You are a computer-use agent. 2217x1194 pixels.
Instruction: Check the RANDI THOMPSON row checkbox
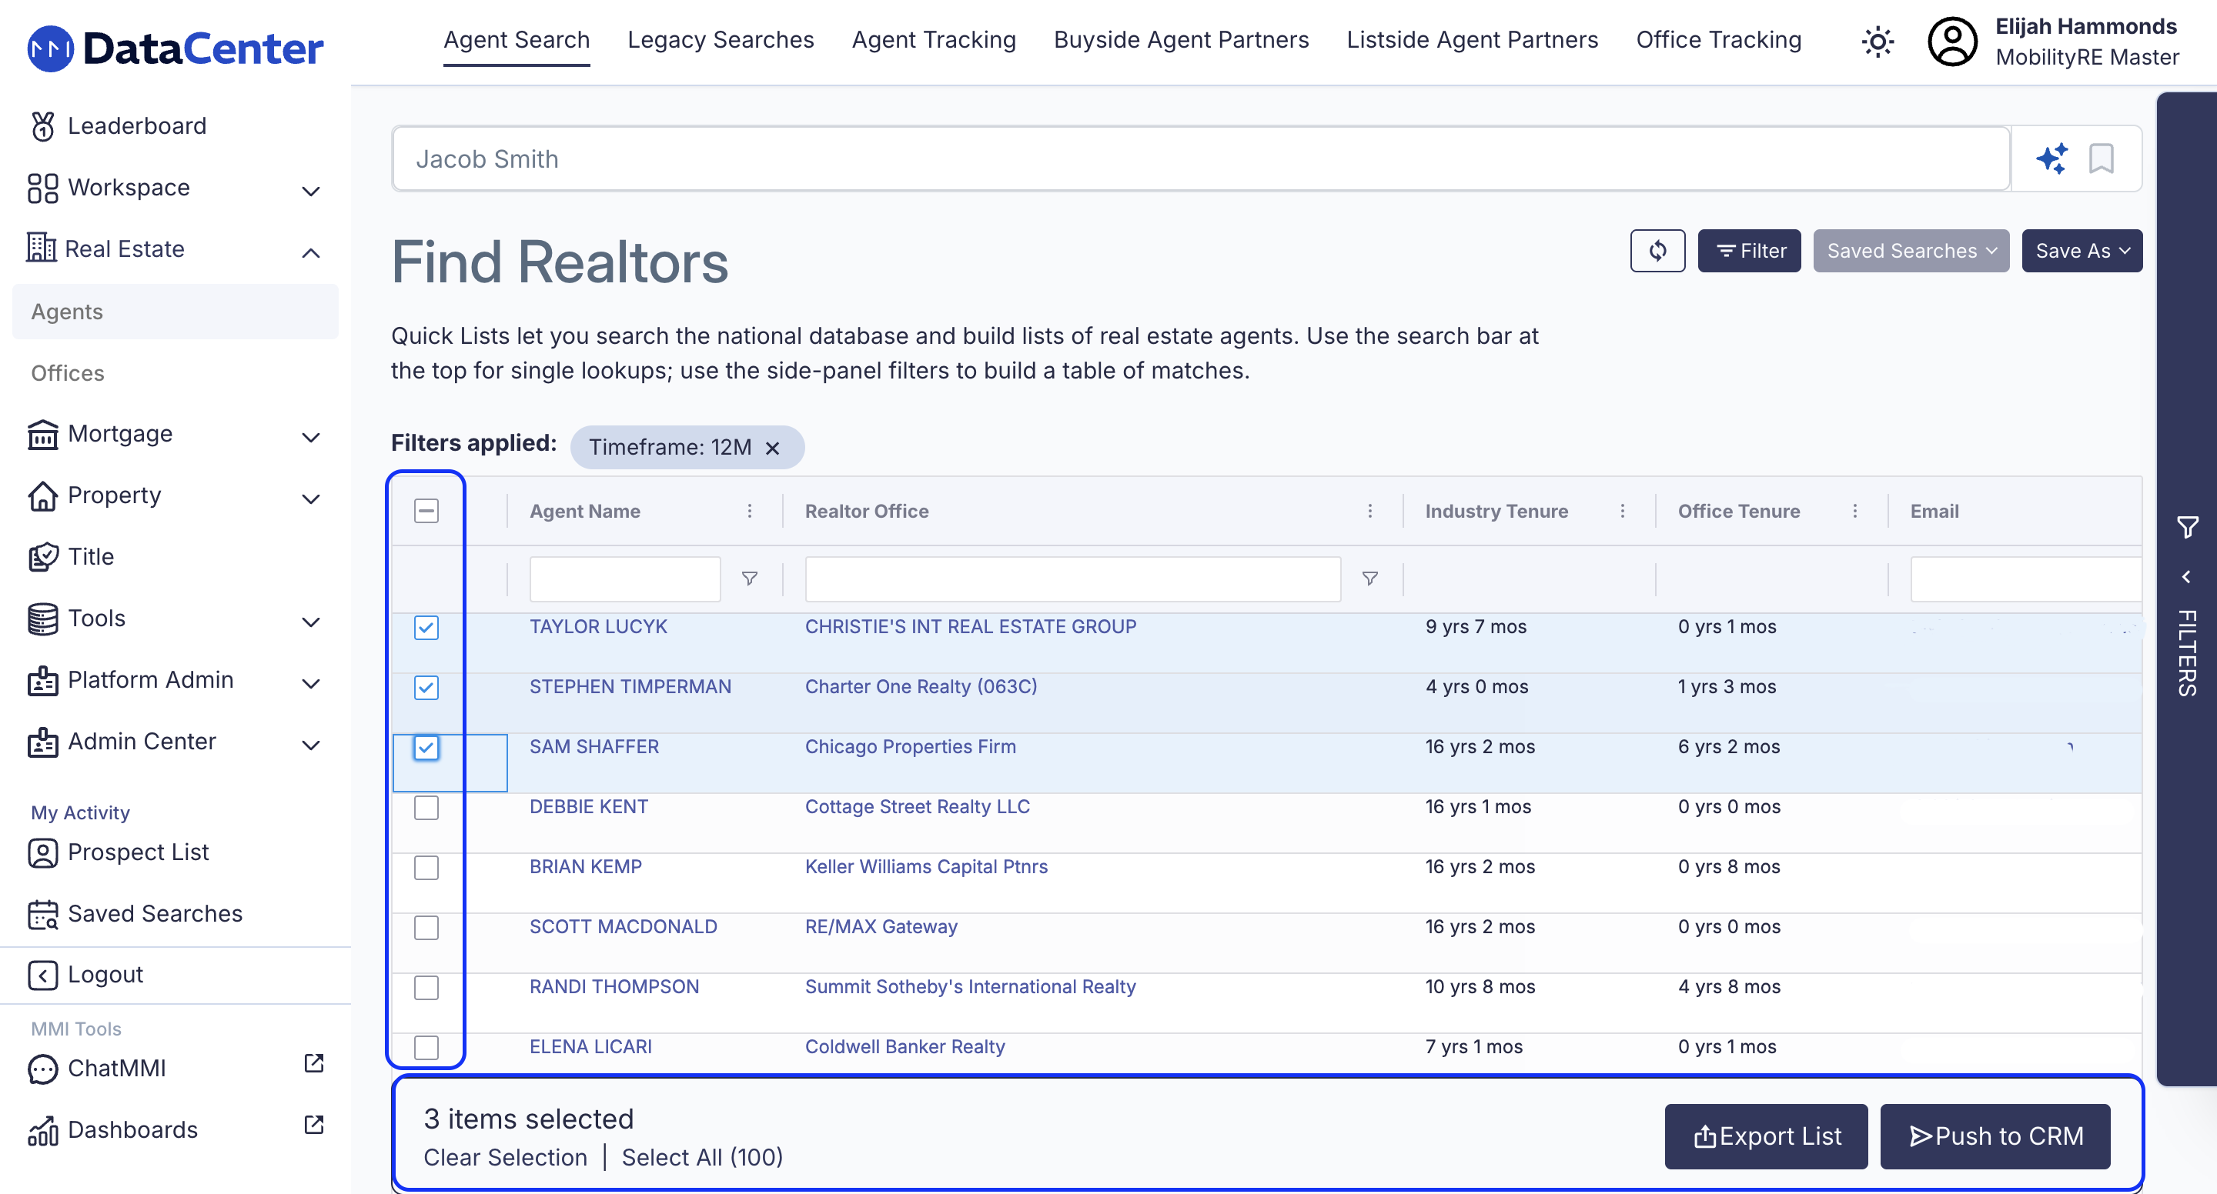426,988
